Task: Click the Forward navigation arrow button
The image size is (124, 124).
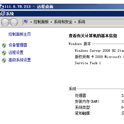Action: [x=14, y=22]
